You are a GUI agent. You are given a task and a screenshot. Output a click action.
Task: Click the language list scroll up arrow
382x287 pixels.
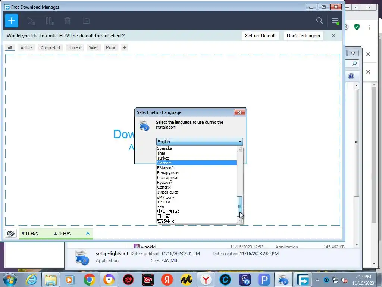pos(240,149)
